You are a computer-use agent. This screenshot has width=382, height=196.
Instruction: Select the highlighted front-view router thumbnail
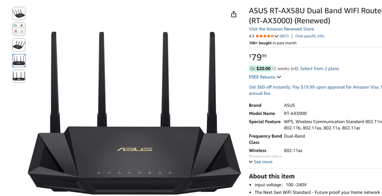(19, 60)
